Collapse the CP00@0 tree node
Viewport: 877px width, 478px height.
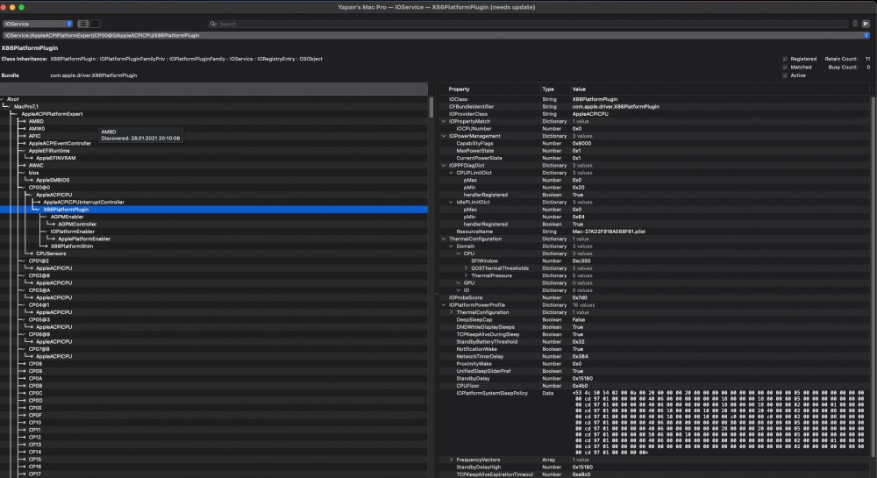tap(24, 188)
